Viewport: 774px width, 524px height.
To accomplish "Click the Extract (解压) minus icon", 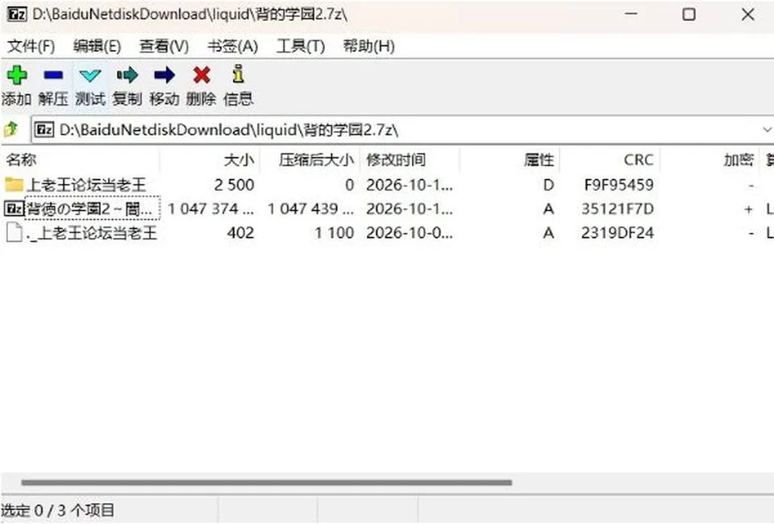I will tap(53, 76).
